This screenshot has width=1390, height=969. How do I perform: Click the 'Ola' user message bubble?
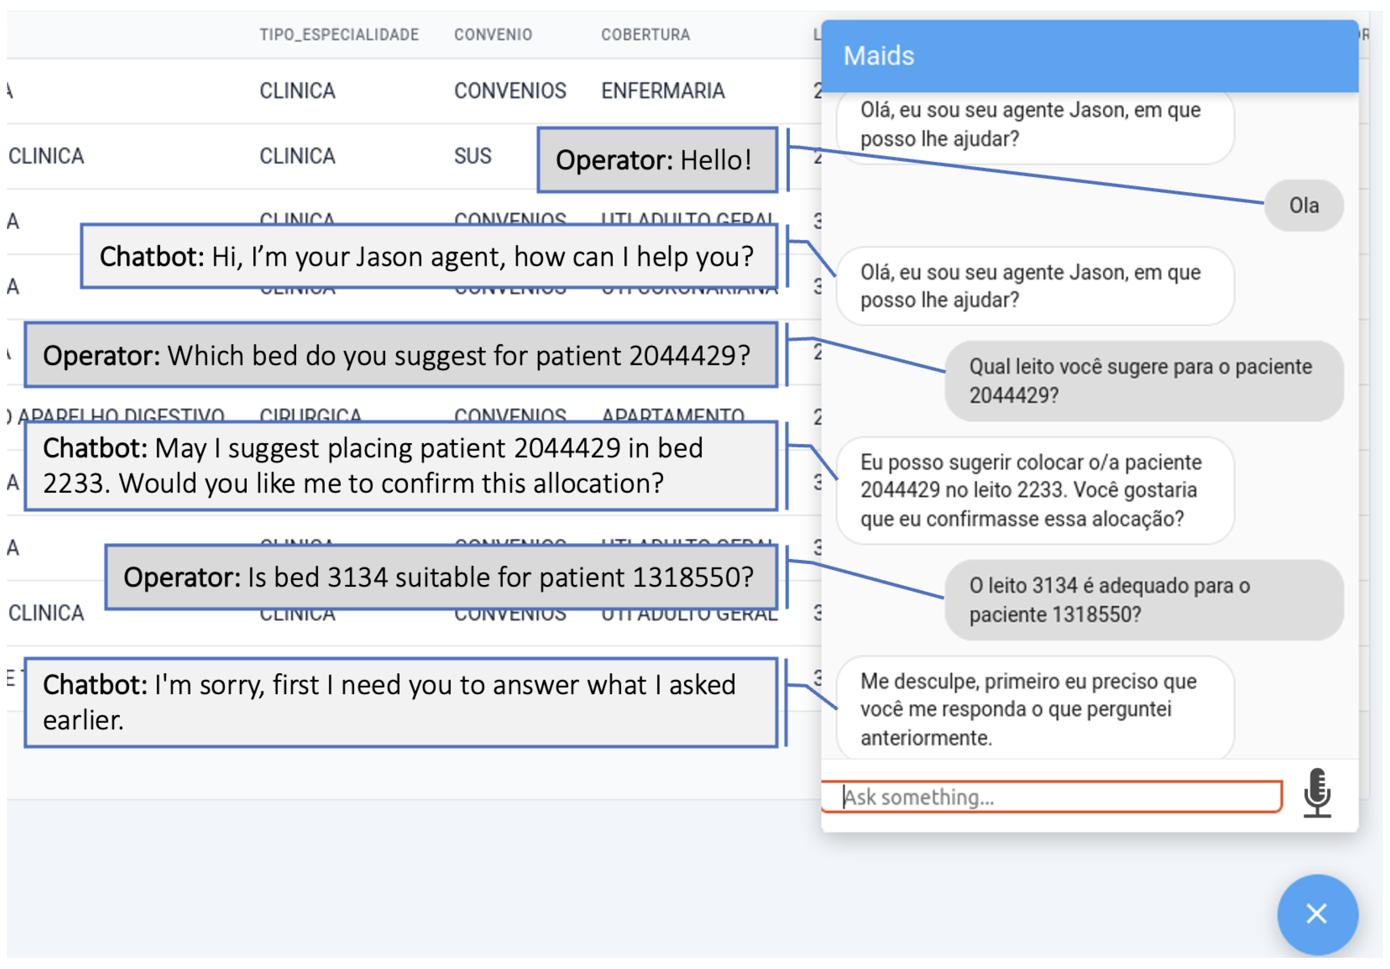click(x=1303, y=206)
